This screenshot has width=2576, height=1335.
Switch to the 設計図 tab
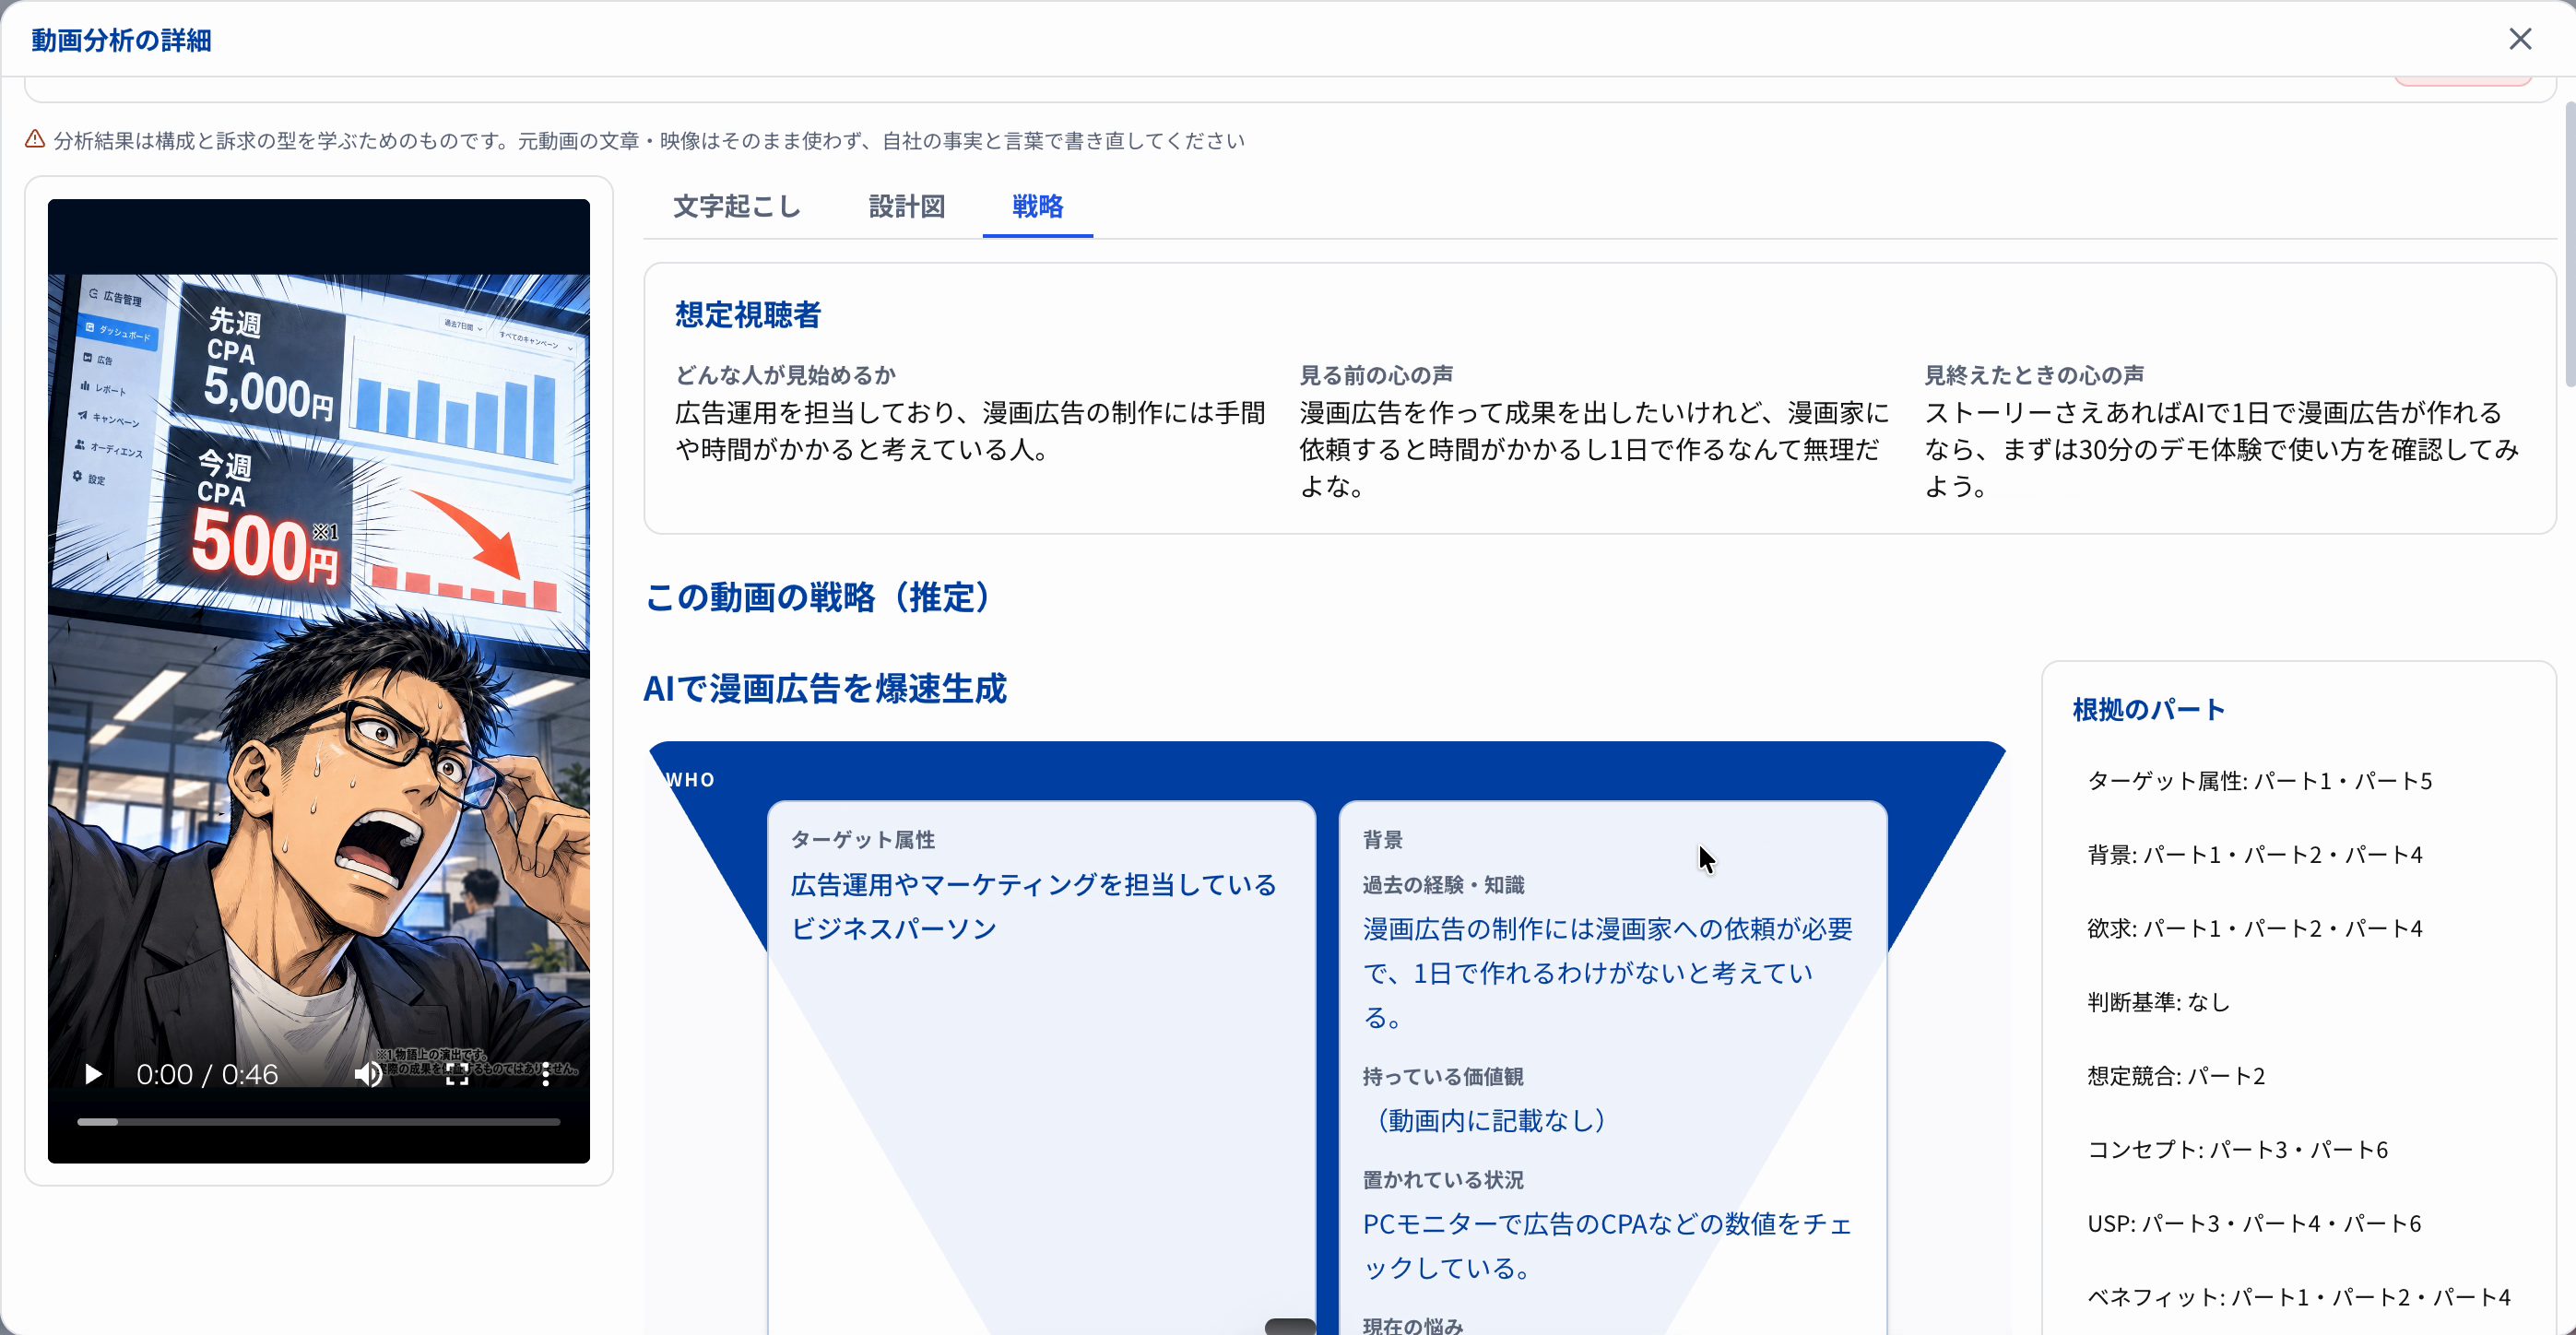point(907,207)
